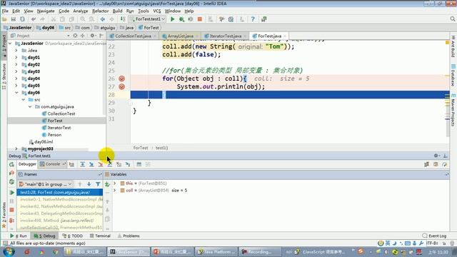457x257 pixels.
Task: Click the Step Out debugger icon
Action: coord(109,164)
